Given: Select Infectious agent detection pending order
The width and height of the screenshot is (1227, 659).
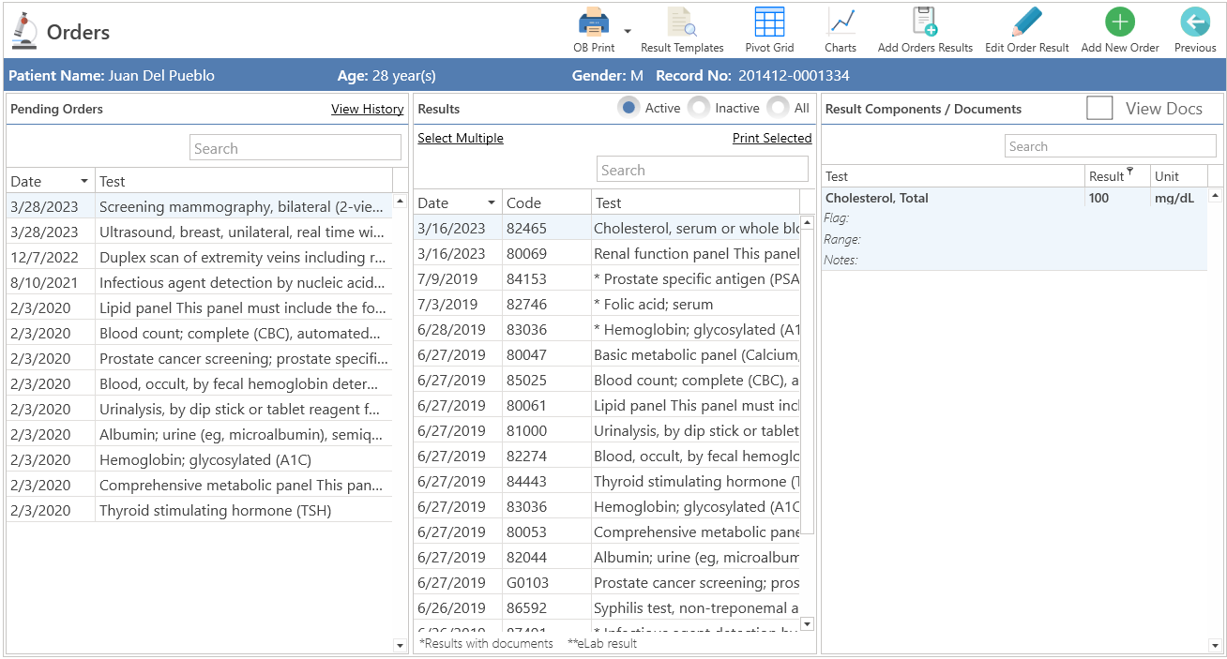Looking at the screenshot, I should coord(199,282).
